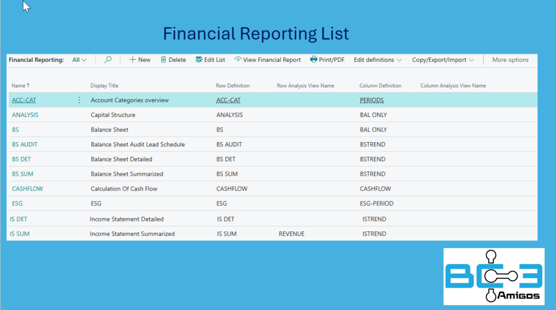Expand the Edit definitions dropdown

click(x=377, y=60)
